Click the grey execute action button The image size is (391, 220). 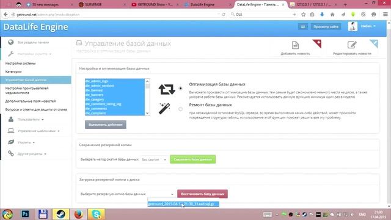pos(106,125)
